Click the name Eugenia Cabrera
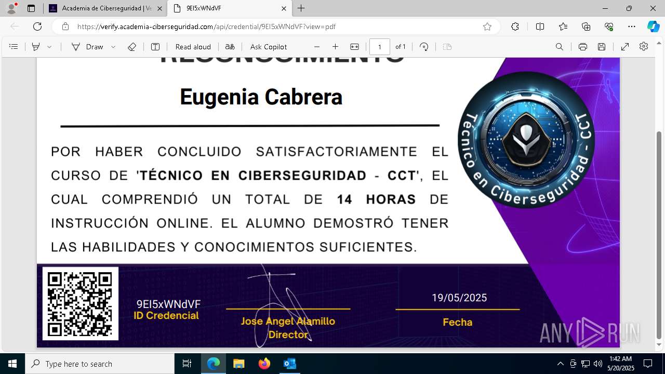665x374 pixels. coord(261,97)
